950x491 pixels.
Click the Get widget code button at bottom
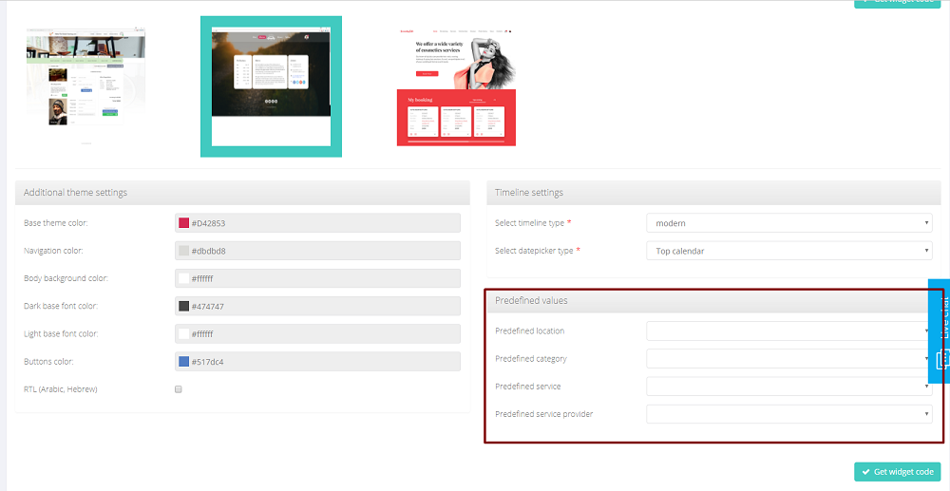(898, 472)
